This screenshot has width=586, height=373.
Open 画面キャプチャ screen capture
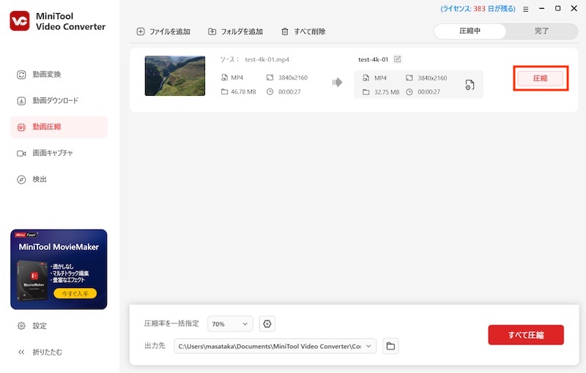52,153
